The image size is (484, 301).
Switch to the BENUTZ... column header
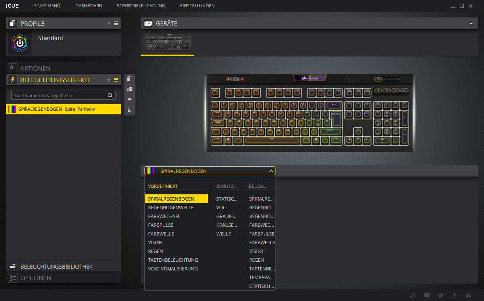(x=226, y=186)
